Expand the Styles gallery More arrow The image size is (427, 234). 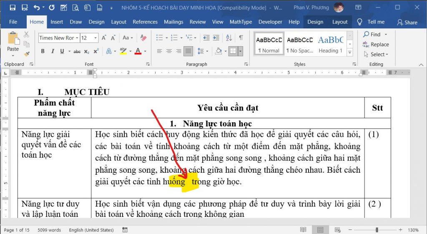coord(350,52)
